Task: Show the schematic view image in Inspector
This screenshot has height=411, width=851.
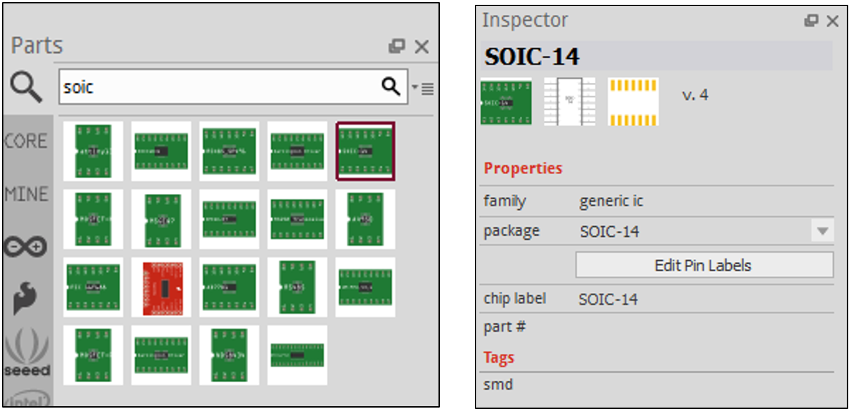Action: 569,101
